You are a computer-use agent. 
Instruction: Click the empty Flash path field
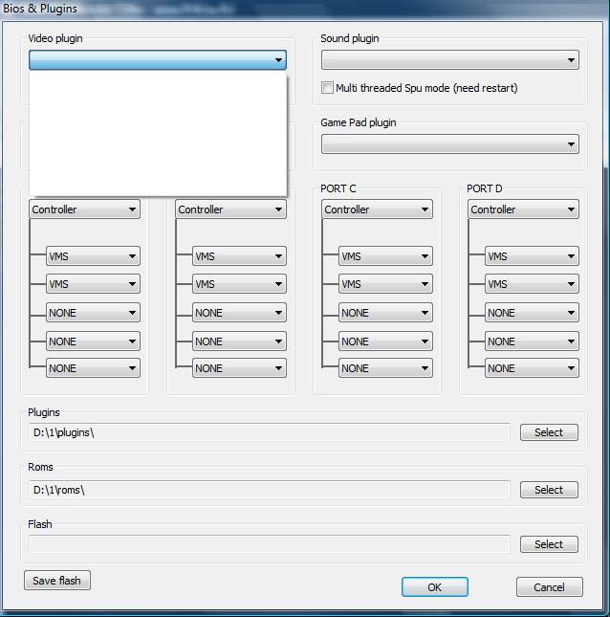[269, 544]
